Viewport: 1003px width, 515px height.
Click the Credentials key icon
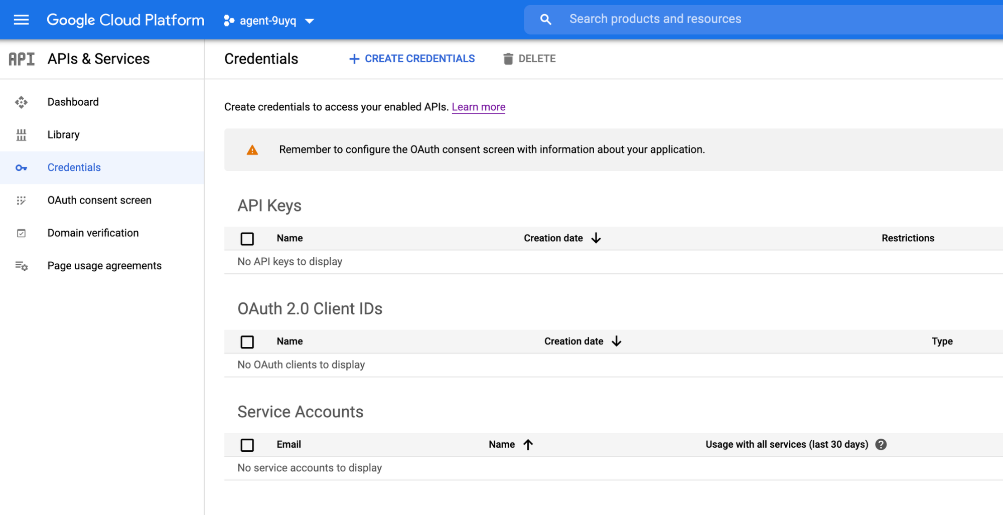coord(21,168)
